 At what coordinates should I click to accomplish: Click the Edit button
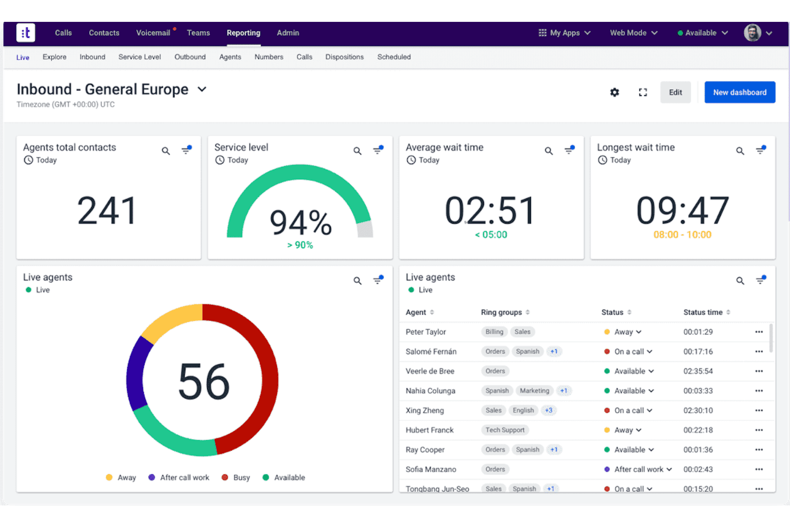pos(675,92)
